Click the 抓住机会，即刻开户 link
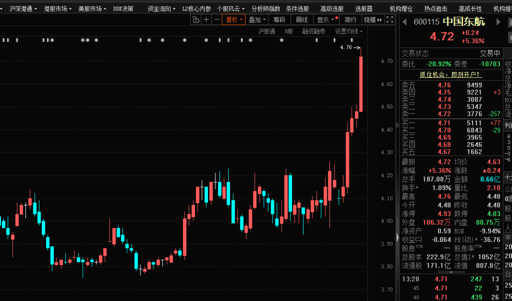Viewport: 512px width, 301px height. (450, 74)
